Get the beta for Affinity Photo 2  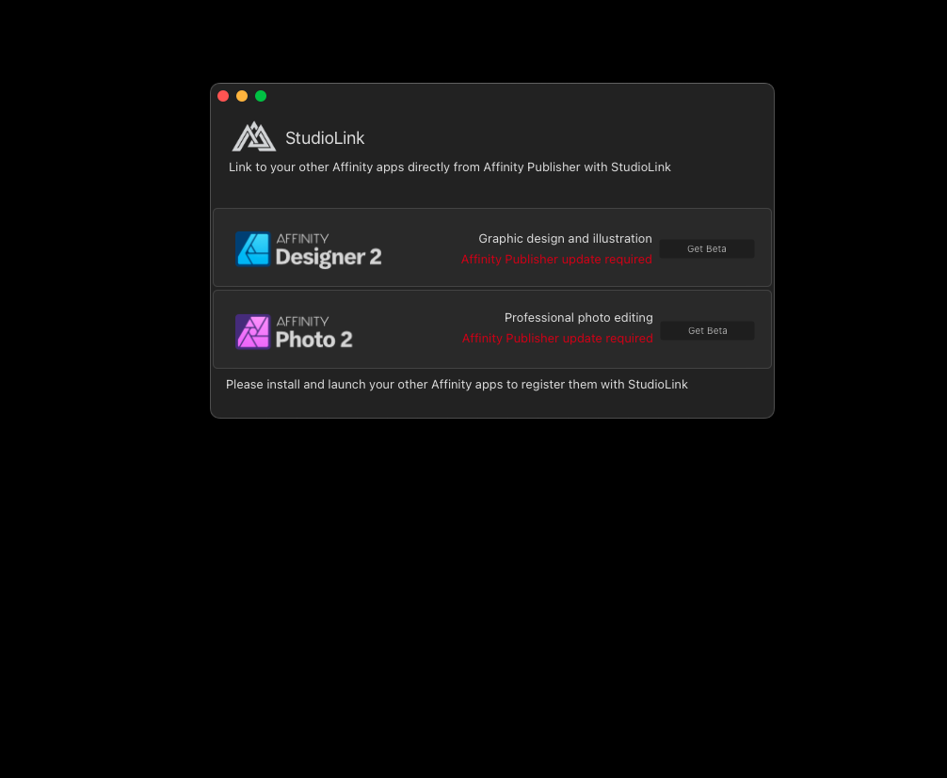[707, 331]
